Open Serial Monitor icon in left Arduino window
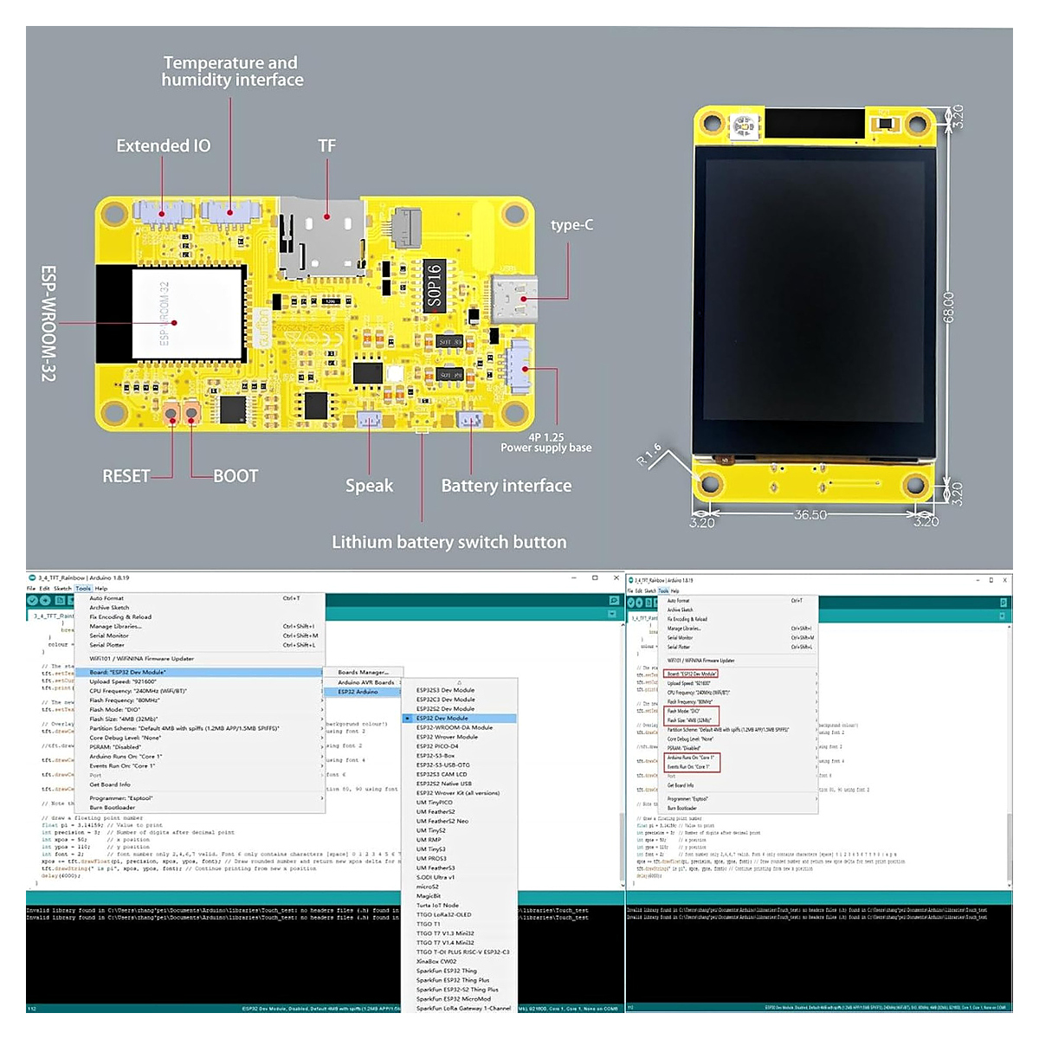The width and height of the screenshot is (1039, 1039). coord(614,600)
